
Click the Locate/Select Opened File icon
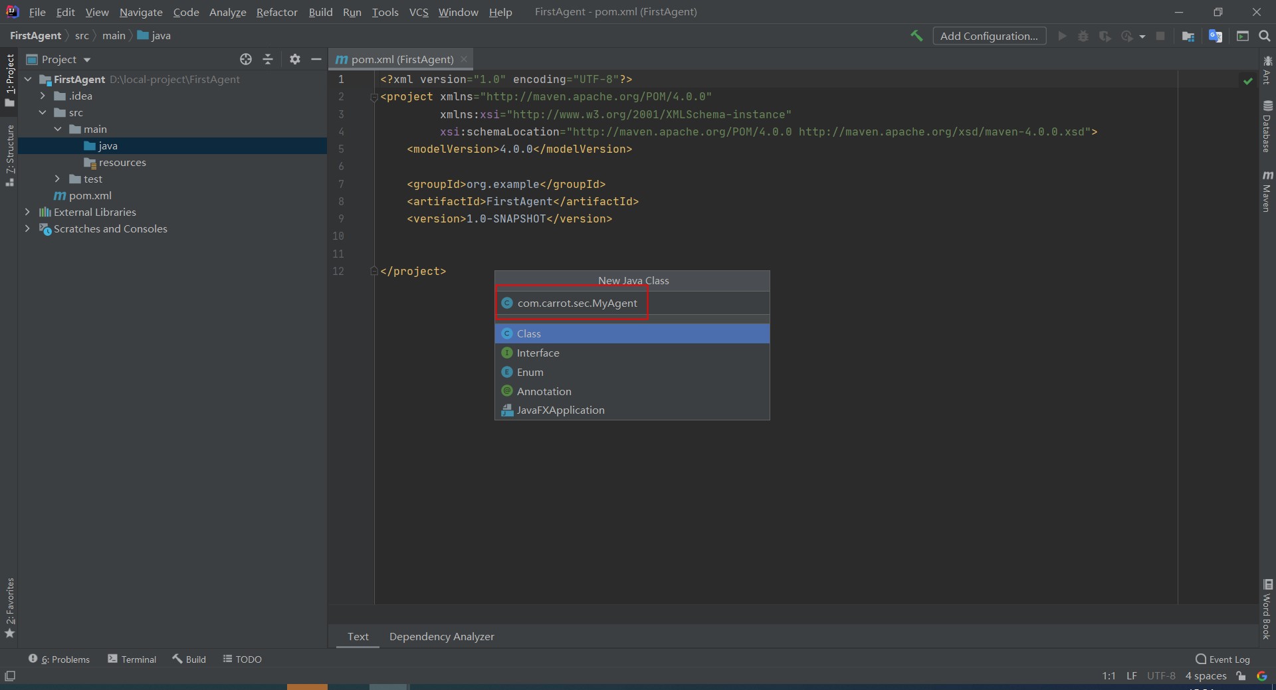point(246,59)
